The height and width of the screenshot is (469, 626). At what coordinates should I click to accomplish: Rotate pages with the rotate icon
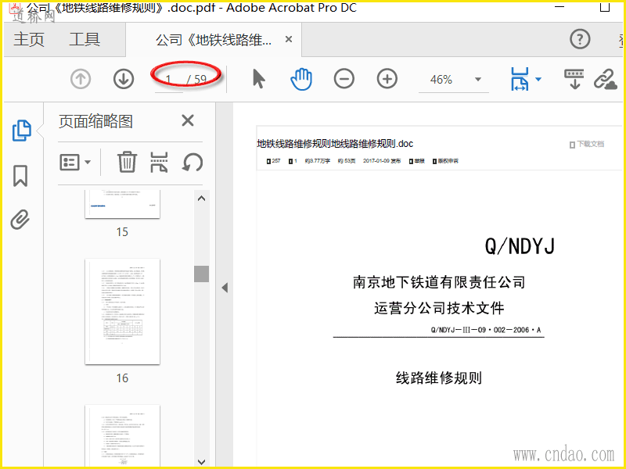coord(192,163)
